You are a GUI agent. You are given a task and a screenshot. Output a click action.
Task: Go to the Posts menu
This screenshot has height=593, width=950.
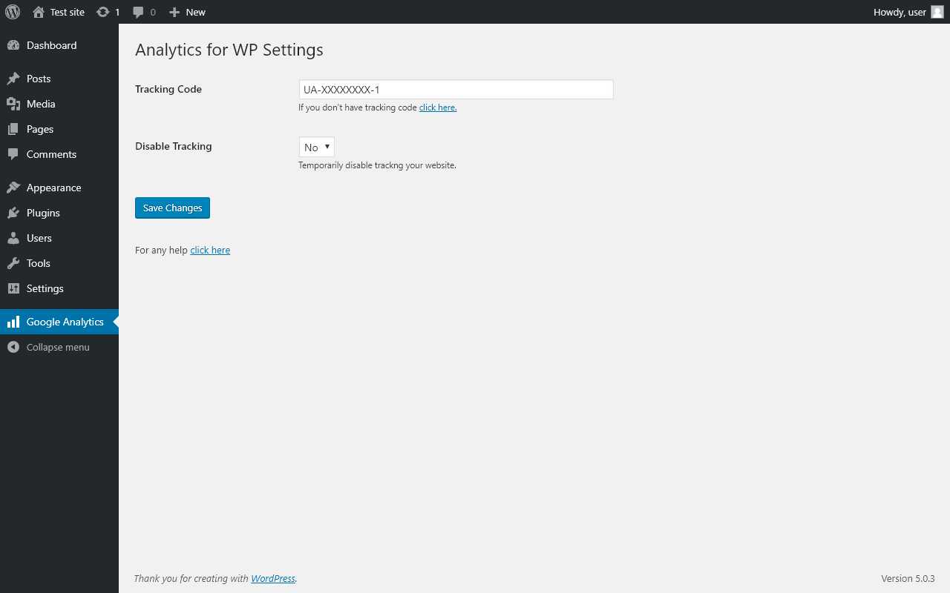coord(59,79)
